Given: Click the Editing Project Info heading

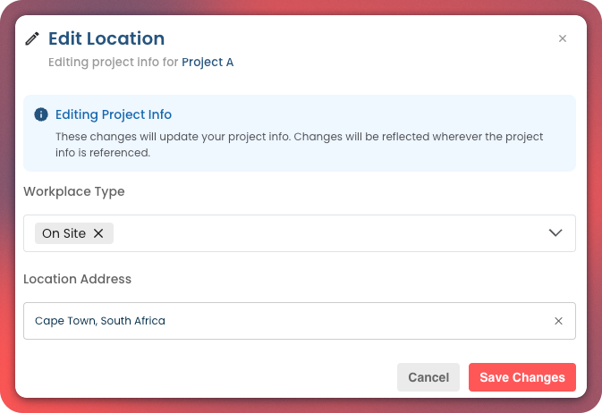Looking at the screenshot, I should click(x=114, y=114).
